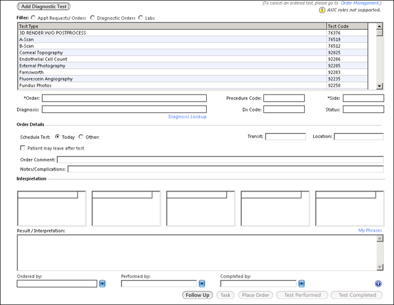The image size is (394, 305).
Task: Select the Farnsworth test row
Action: point(193,72)
